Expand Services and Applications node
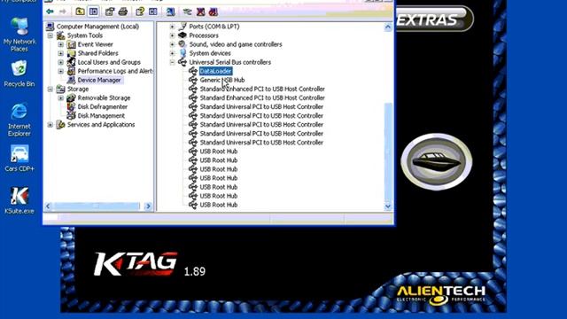The image size is (567, 319). 50,125
